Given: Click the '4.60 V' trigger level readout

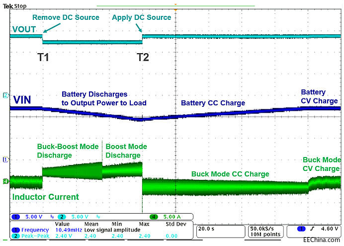Looking at the screenshot, I should (x=330, y=229).
